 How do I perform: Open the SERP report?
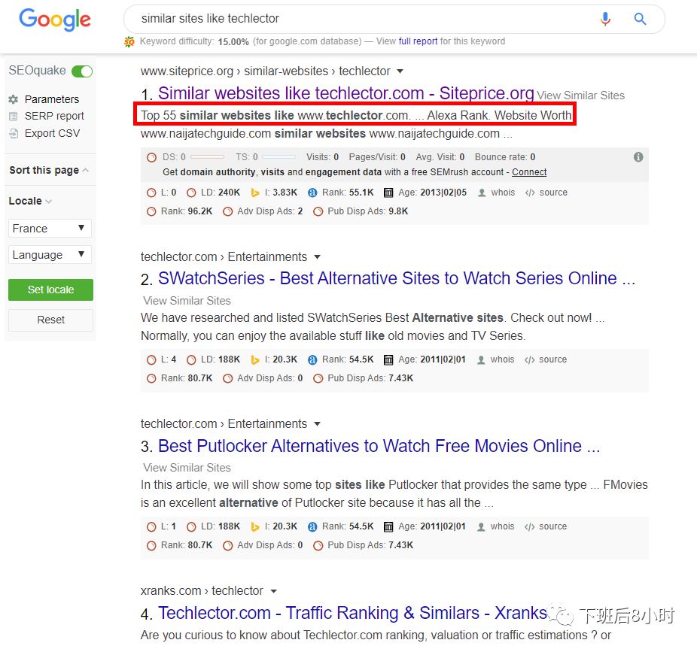tap(54, 116)
